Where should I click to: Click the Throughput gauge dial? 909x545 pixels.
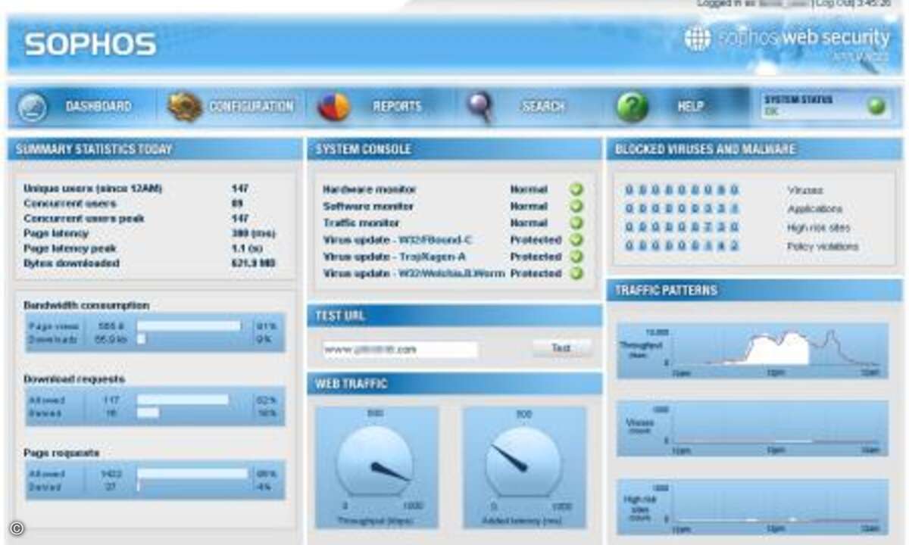[375, 463]
